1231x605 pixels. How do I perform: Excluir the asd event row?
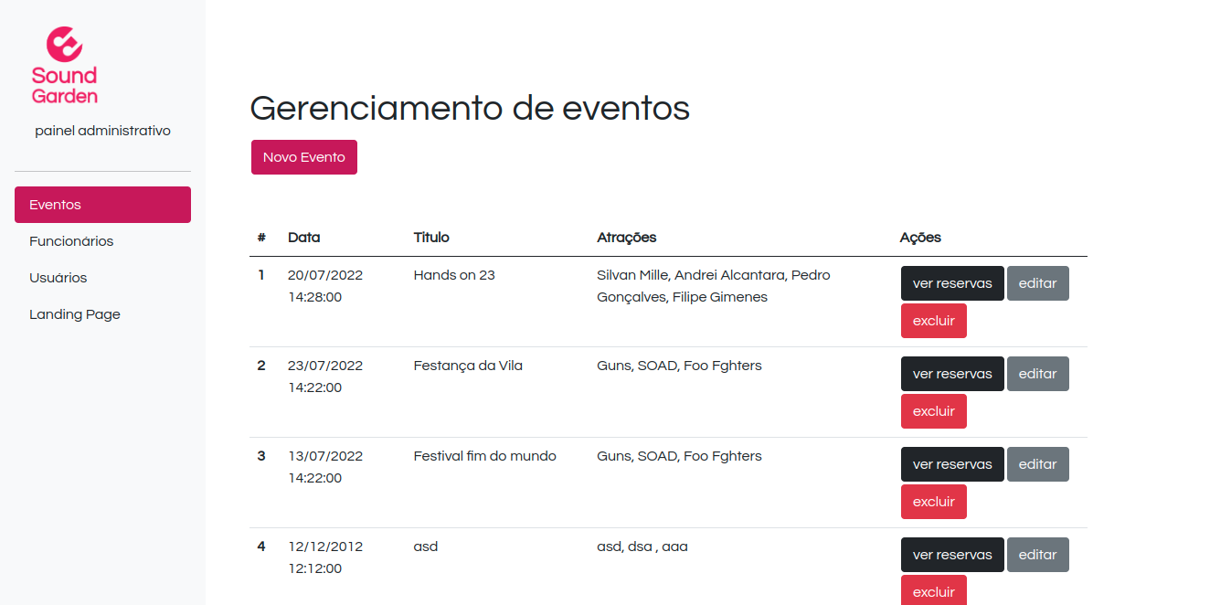pyautogui.click(x=933, y=591)
